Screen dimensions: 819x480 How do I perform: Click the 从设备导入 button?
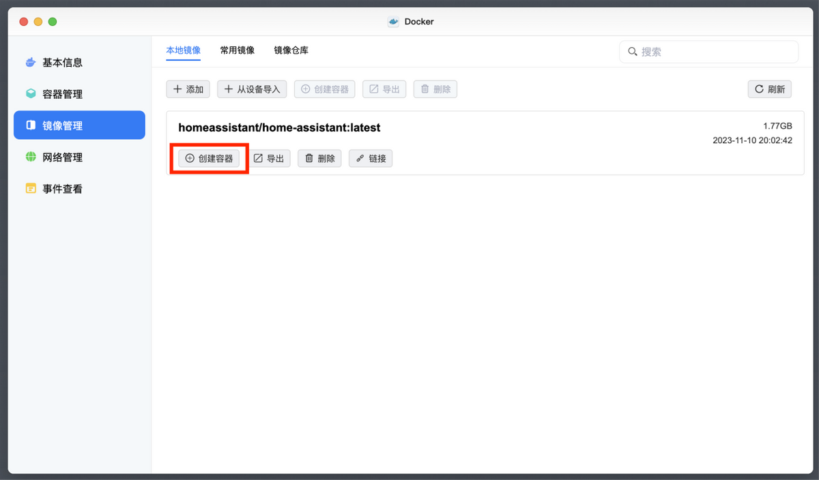(253, 89)
